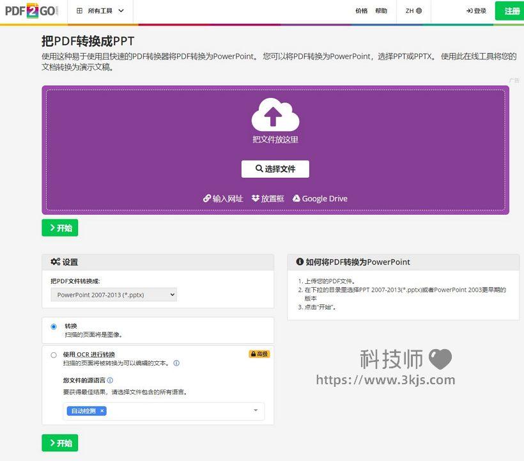The height and width of the screenshot is (461, 524).
Task: Click the 所有工具 menu label
Action: (100, 11)
